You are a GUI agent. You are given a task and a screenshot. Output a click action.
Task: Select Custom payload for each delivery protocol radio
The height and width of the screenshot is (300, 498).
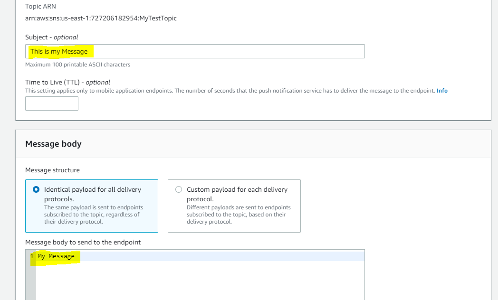click(179, 189)
